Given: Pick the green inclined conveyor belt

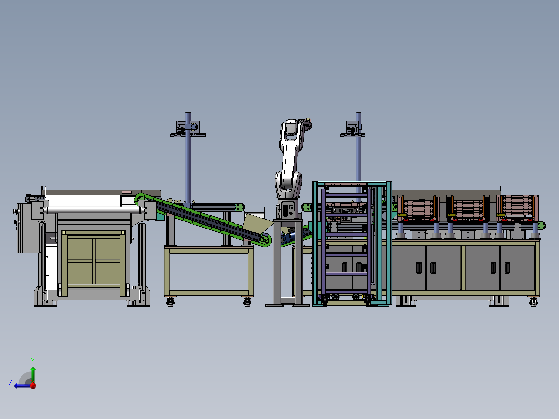Looking at the screenshot, I should [203, 219].
